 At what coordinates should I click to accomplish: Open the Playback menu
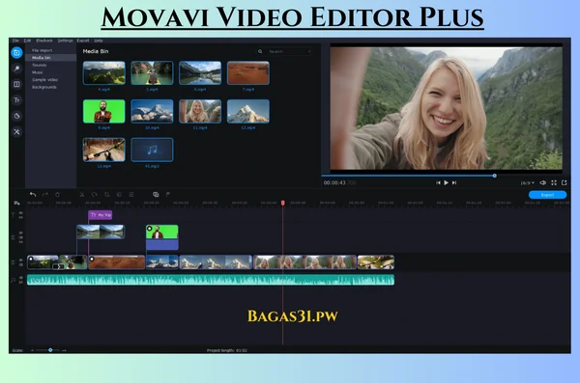click(x=44, y=41)
